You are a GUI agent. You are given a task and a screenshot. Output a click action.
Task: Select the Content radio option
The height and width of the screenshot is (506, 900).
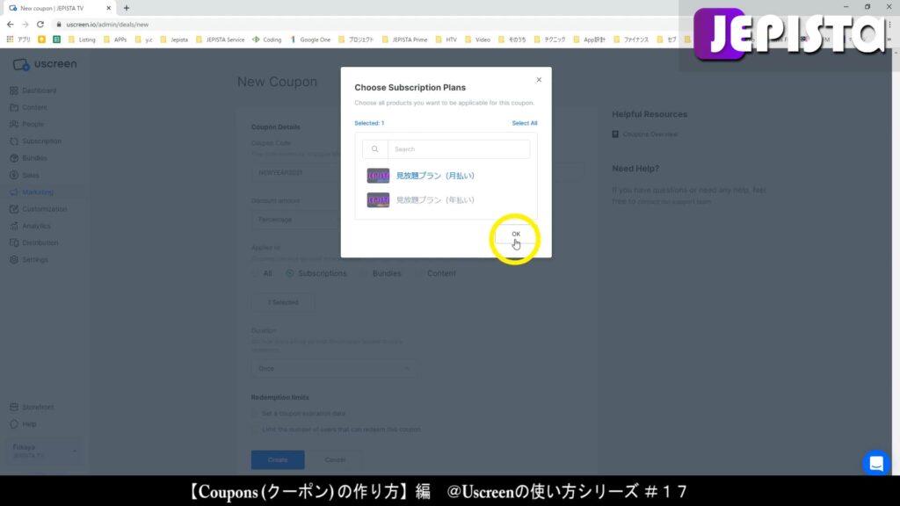tap(418, 274)
